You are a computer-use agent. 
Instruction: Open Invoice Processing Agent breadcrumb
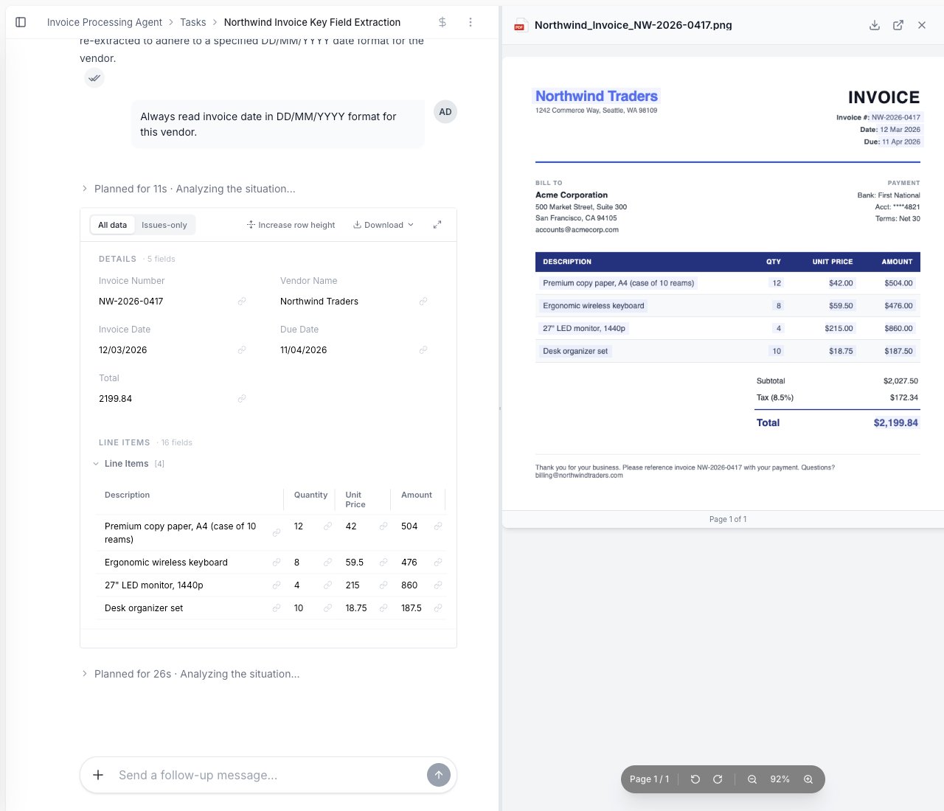(x=105, y=22)
